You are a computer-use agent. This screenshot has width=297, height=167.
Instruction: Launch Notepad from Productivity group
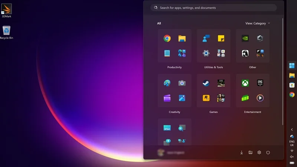click(x=167, y=53)
